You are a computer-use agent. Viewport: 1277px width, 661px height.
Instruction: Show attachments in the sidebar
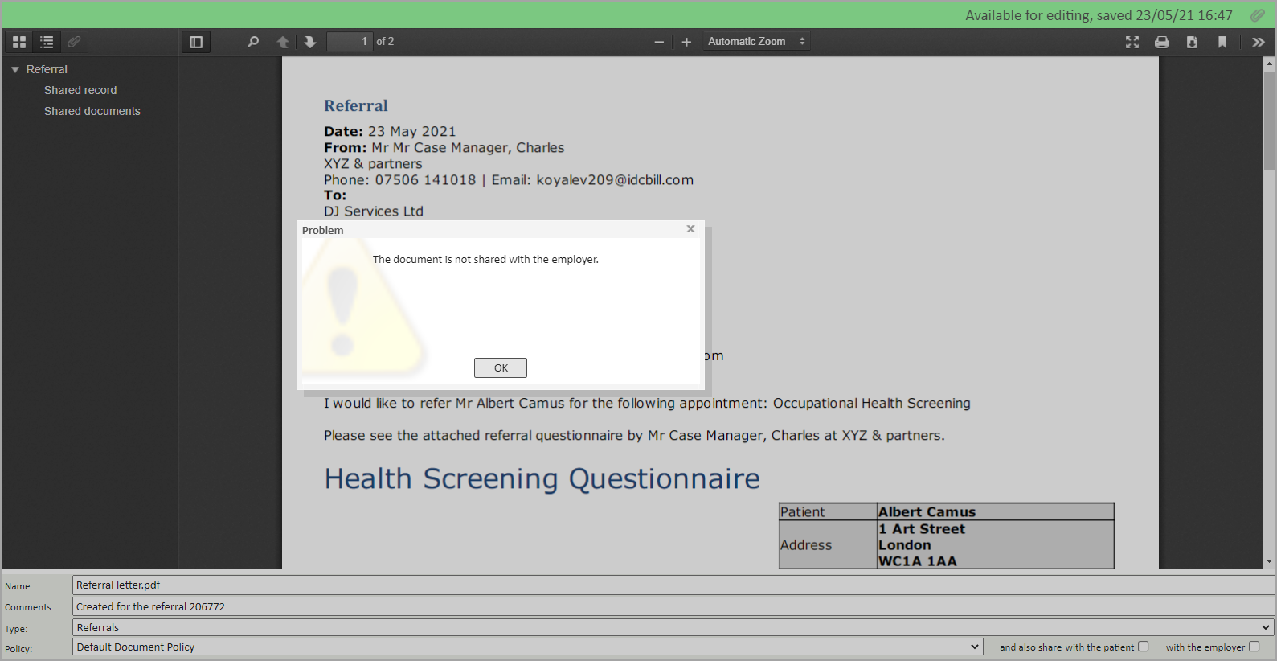click(x=74, y=42)
